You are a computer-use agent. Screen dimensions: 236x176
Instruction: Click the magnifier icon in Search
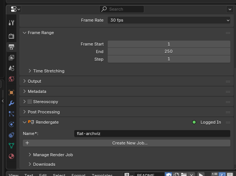click(104, 9)
